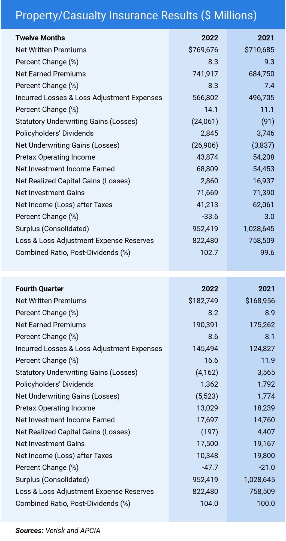286x541 pixels.
Task: Select the -33.6 percent change value
Action: pyautogui.click(x=210, y=216)
